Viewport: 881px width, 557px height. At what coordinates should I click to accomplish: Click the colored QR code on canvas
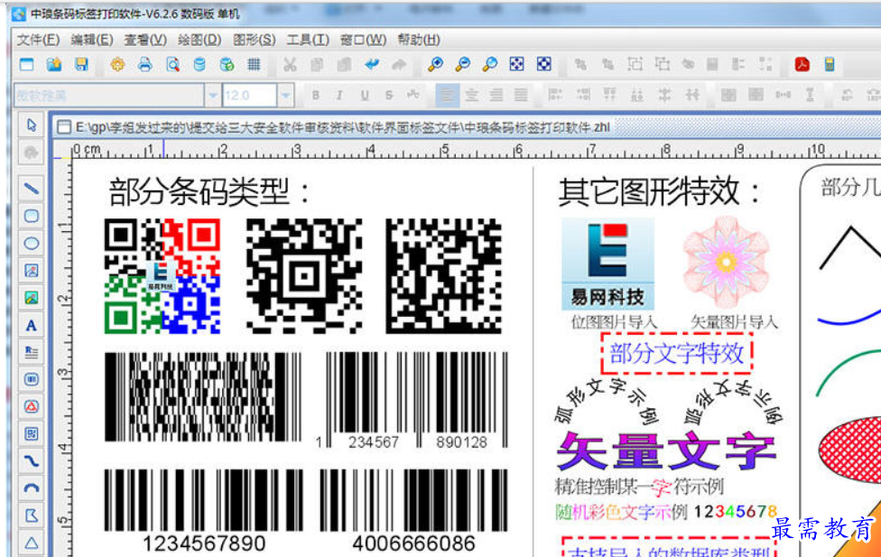[162, 276]
